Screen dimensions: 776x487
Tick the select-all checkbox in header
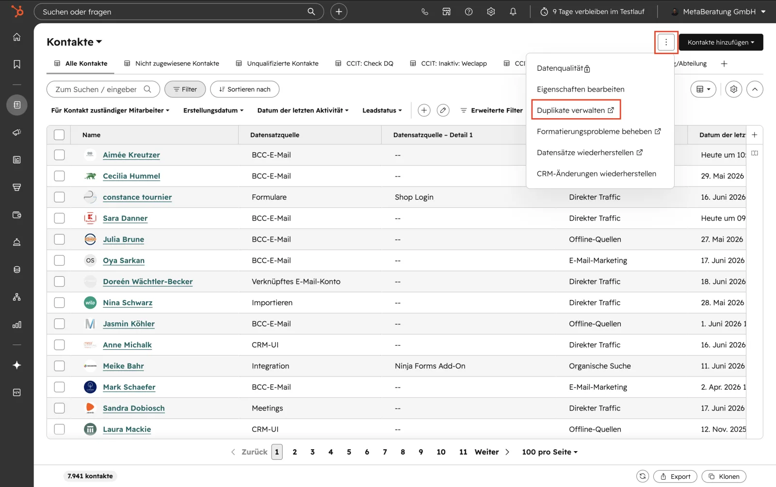(x=59, y=135)
